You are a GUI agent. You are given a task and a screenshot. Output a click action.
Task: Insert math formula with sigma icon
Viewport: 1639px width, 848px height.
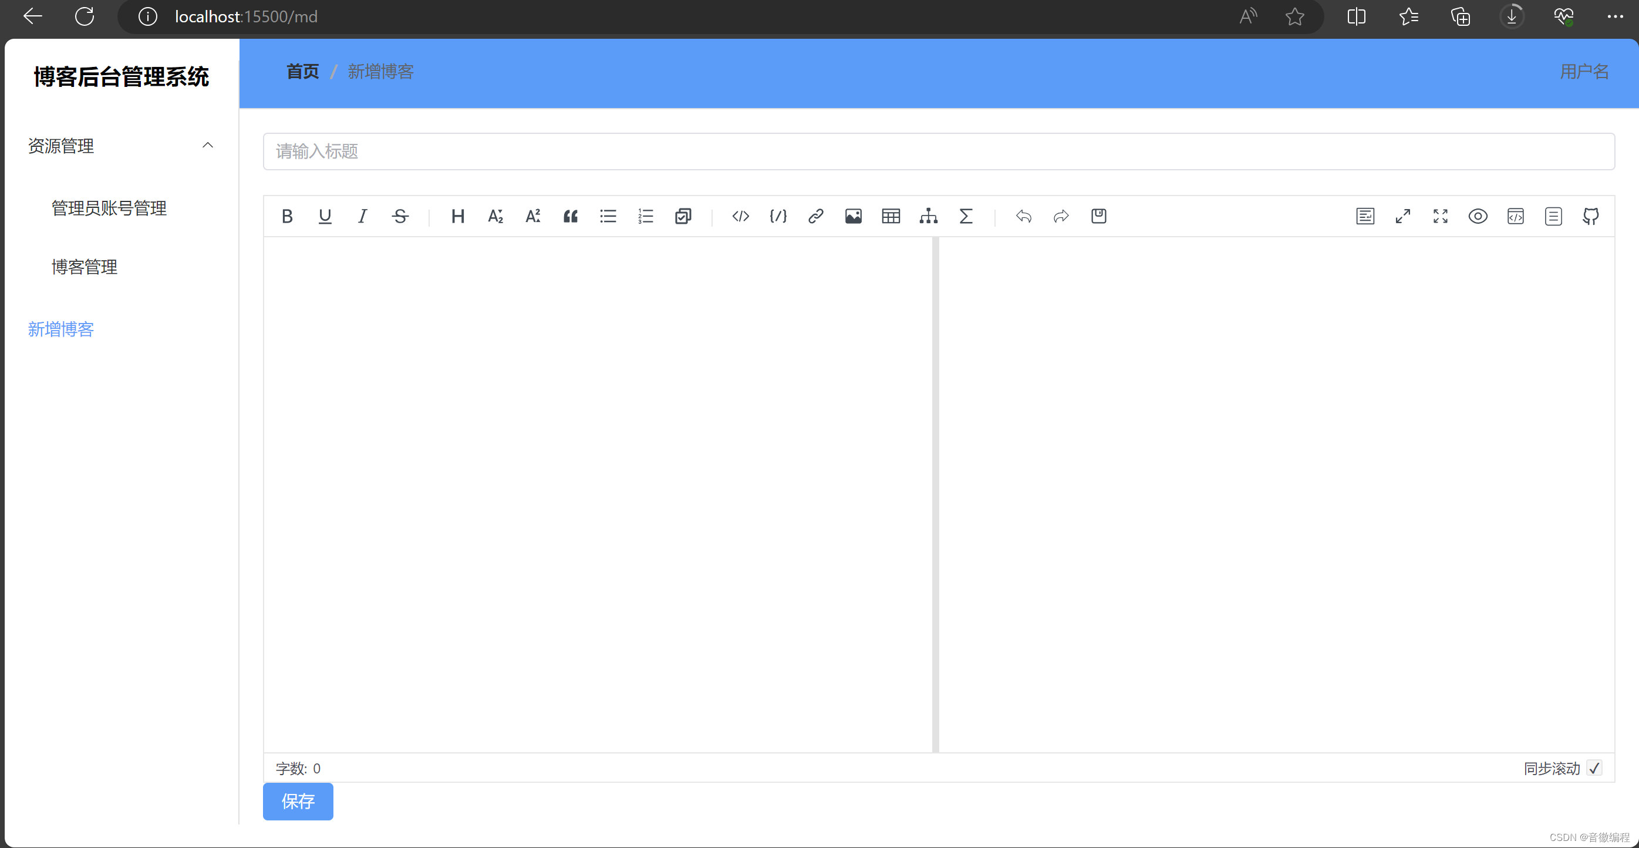966,217
